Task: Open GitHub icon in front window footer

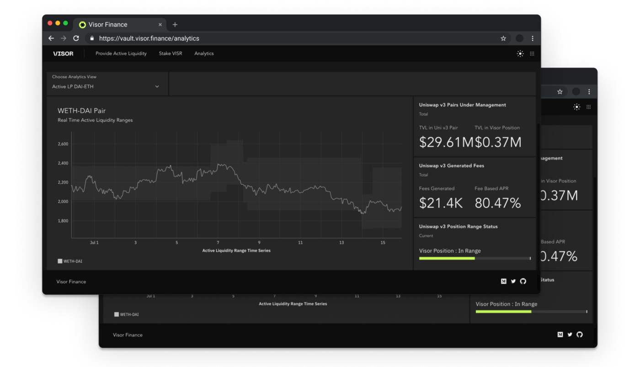Action: (523, 282)
